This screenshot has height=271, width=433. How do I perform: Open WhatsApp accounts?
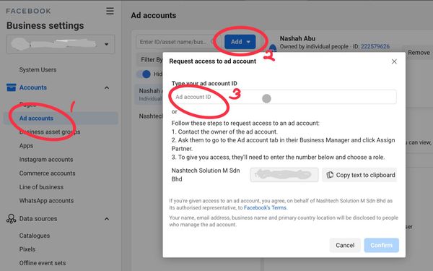(46, 201)
